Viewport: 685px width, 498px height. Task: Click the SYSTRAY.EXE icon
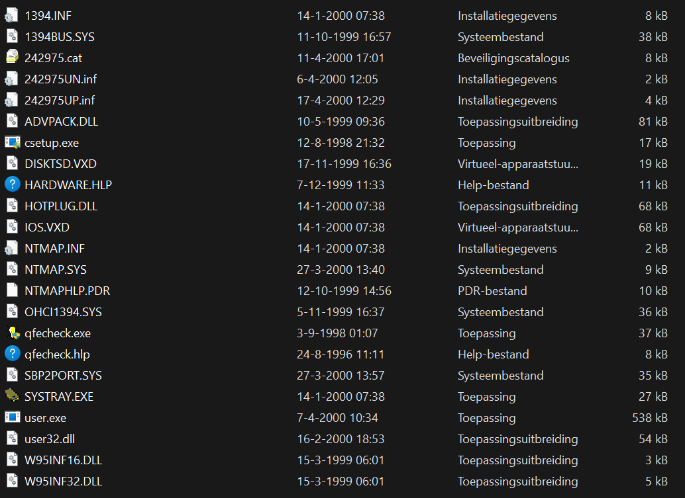pos(12,396)
